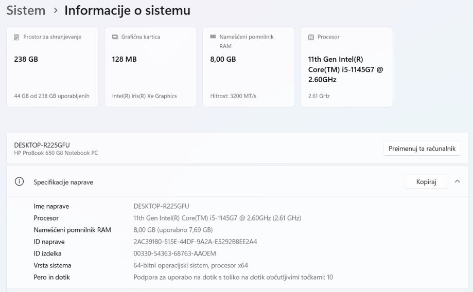This screenshot has width=473, height=292.
Task: Click the processor chip icon beside Procesor
Action: [x=311, y=37]
